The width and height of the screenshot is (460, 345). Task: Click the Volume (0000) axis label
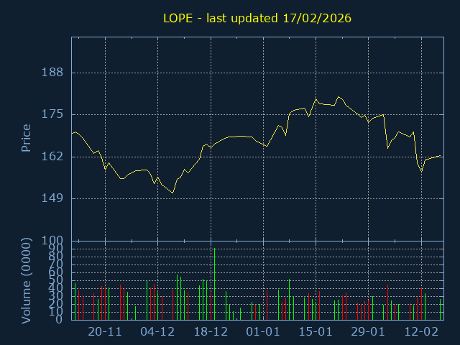point(26,280)
